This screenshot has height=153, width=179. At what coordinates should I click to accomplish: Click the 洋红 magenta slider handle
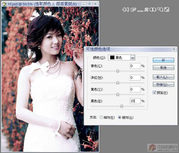[118, 83]
